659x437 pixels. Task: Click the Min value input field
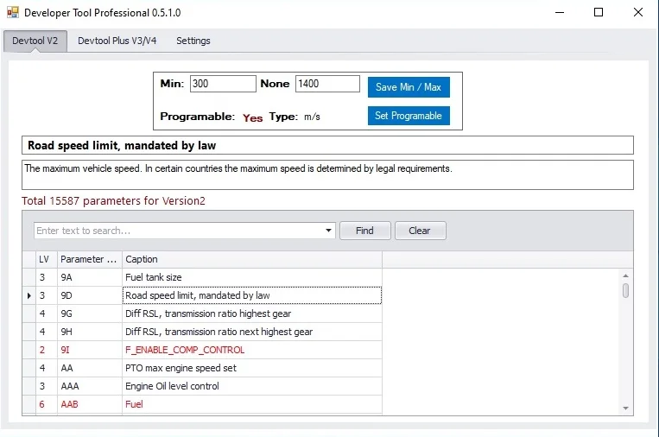(223, 84)
